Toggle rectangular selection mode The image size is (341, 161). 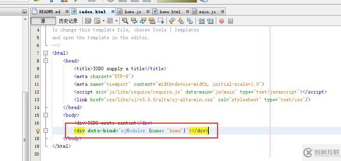161,21
